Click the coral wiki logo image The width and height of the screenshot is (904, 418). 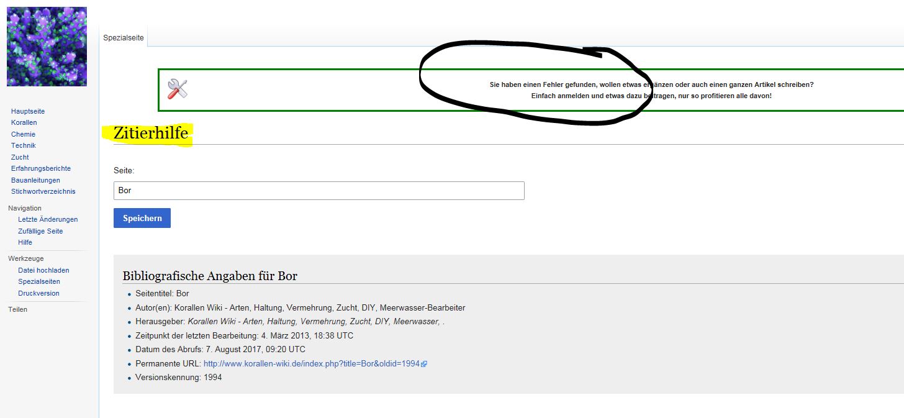[47, 47]
